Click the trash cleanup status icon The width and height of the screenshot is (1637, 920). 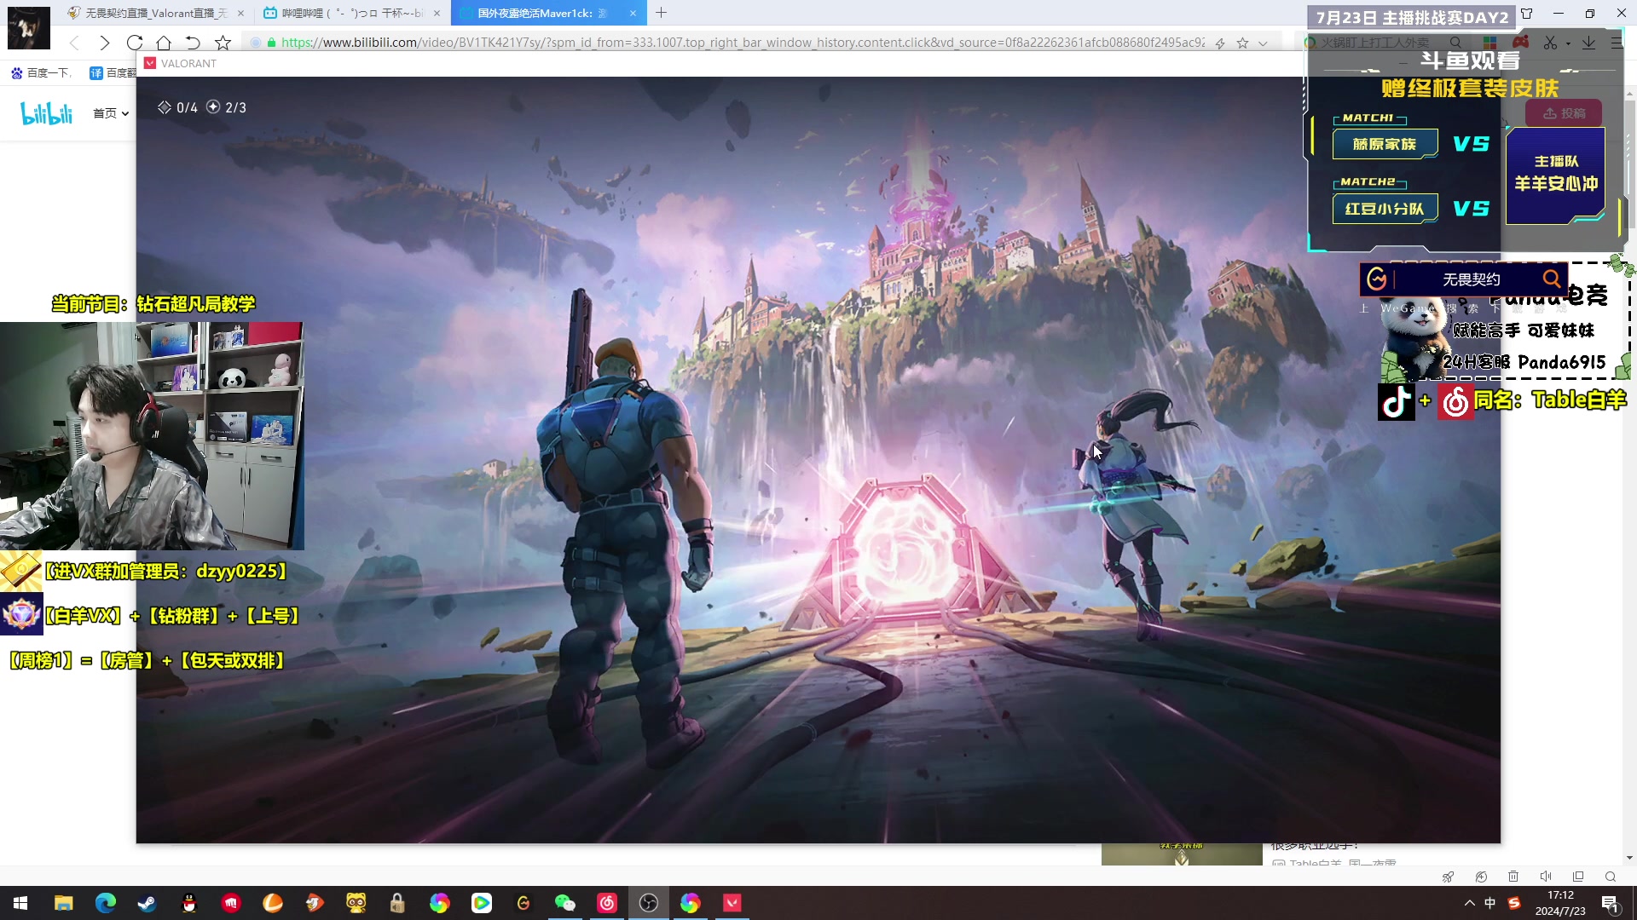click(1513, 877)
